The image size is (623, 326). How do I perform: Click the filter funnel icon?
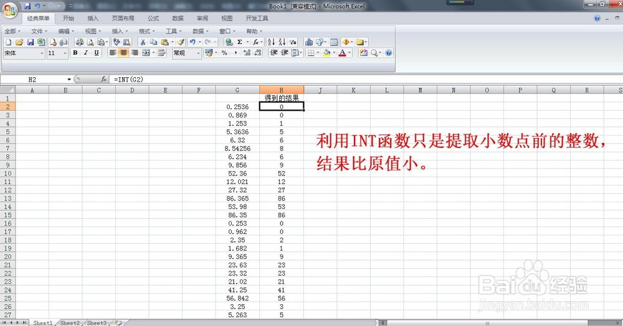point(293,42)
